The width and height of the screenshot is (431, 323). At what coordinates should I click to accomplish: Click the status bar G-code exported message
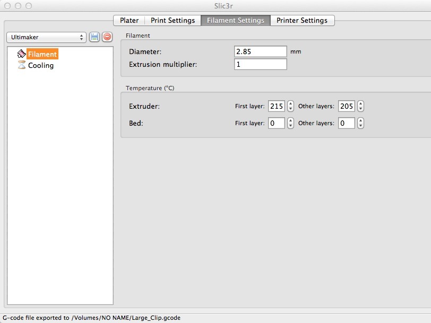point(91,318)
